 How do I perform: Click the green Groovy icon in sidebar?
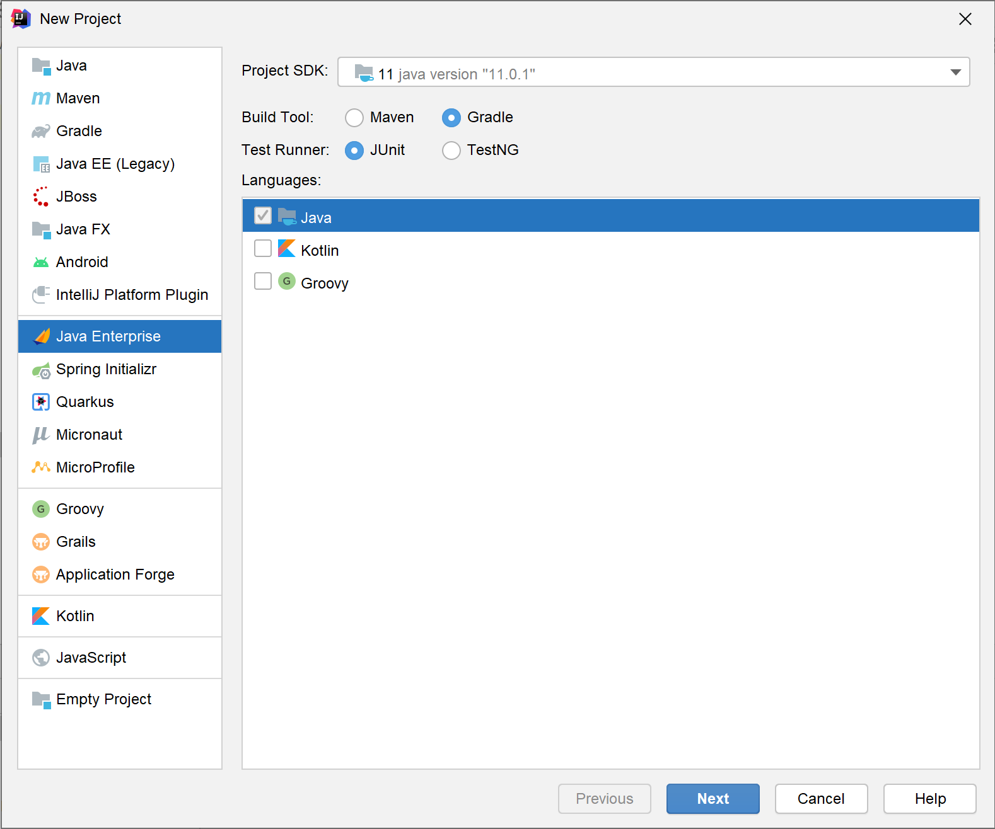pos(41,509)
